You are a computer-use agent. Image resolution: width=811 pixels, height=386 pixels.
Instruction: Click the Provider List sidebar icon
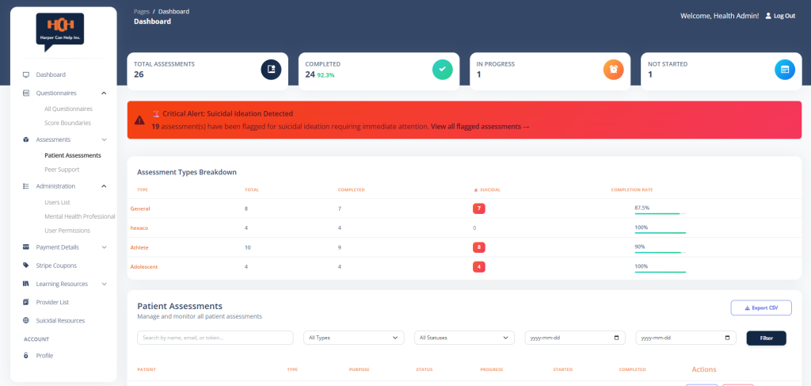point(26,302)
